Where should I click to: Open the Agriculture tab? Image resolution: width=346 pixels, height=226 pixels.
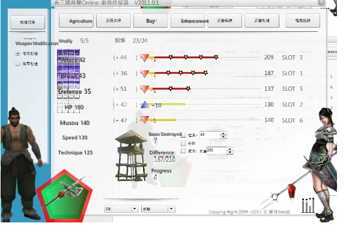[76, 20]
